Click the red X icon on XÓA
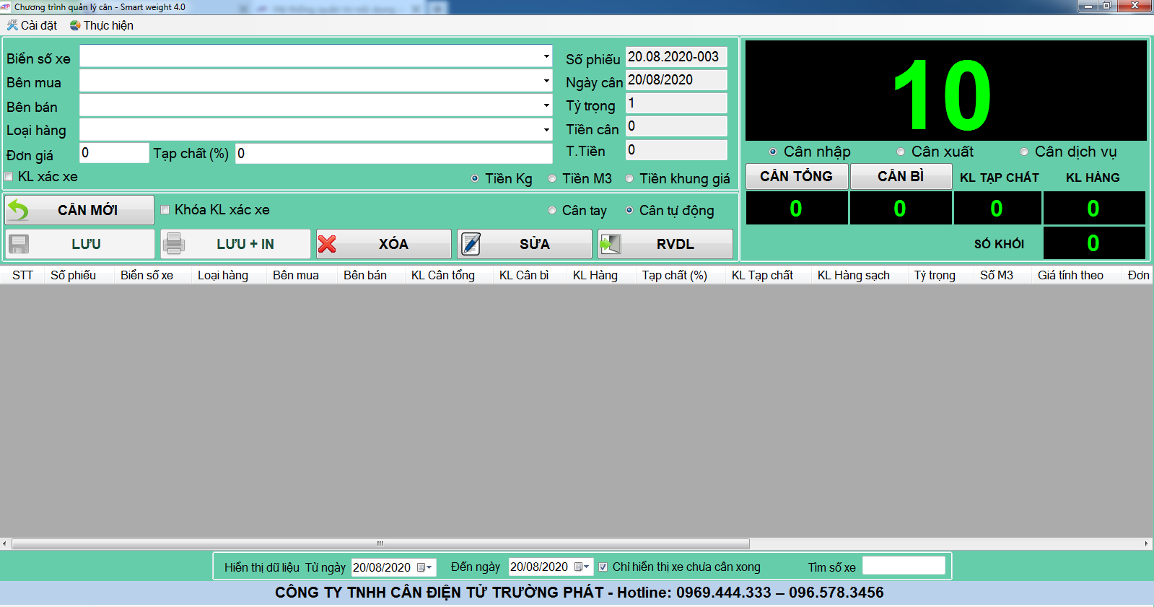Screen dimensions: 1154x607 [328, 244]
